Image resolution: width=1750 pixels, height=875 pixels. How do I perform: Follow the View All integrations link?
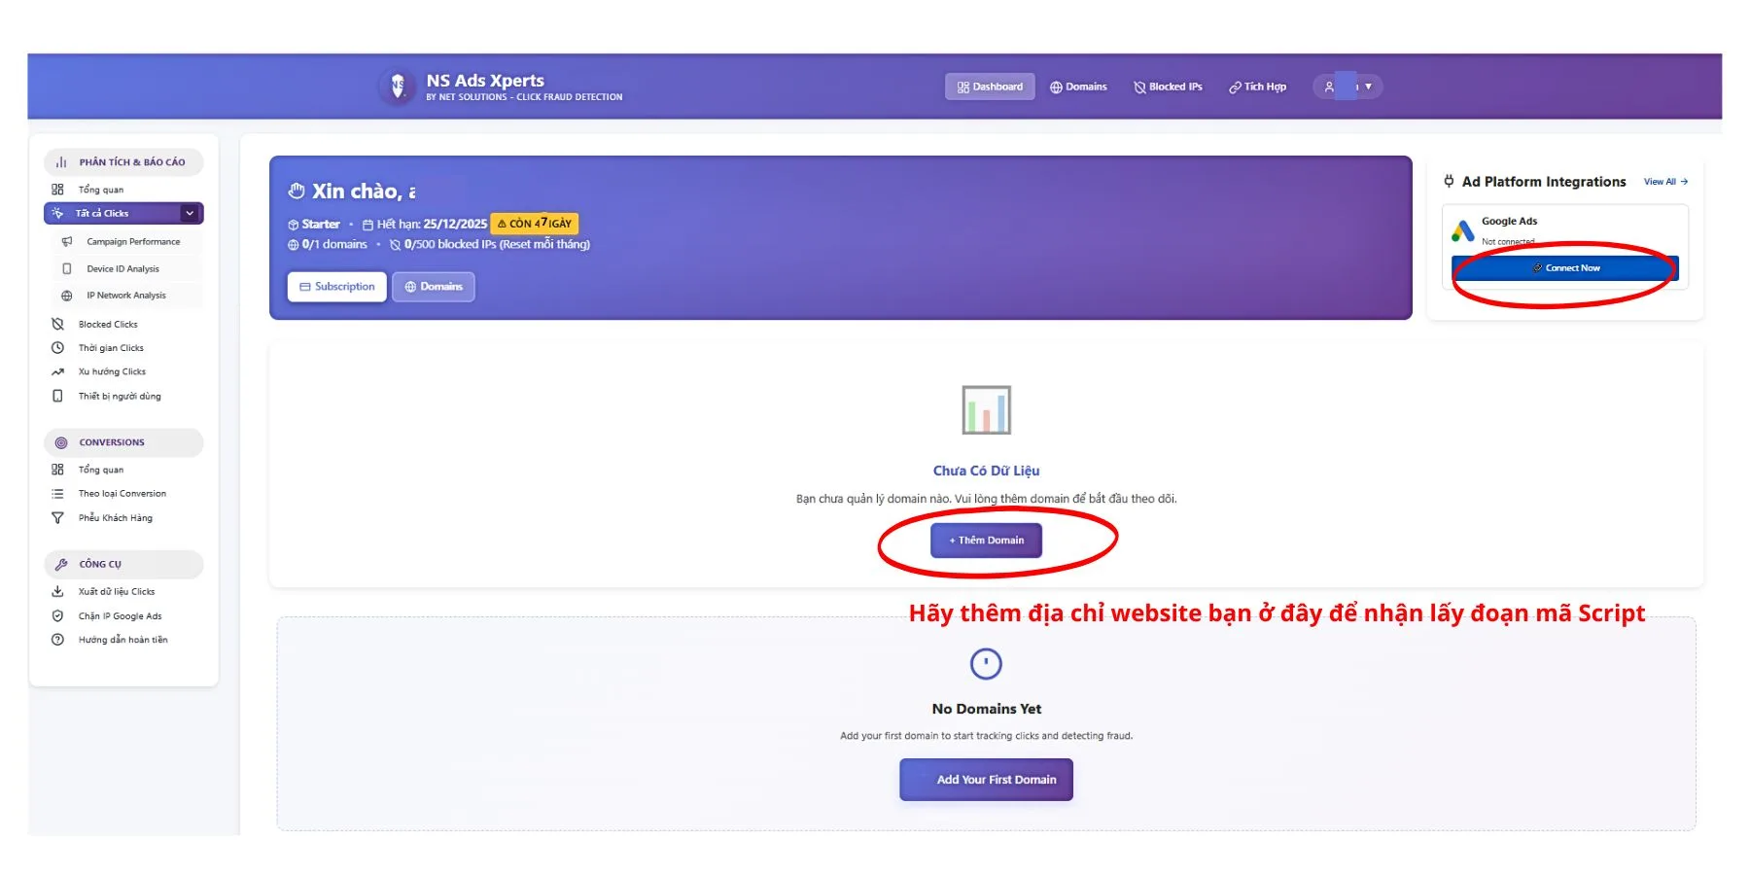point(1665,182)
